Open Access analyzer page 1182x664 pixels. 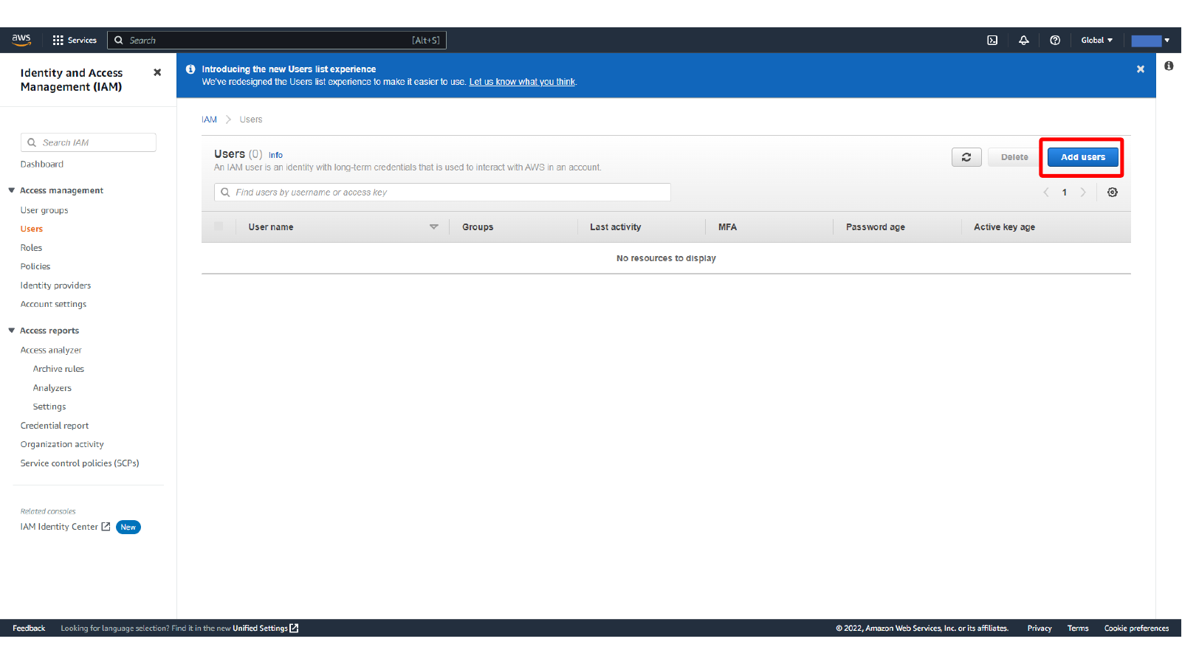tap(51, 350)
